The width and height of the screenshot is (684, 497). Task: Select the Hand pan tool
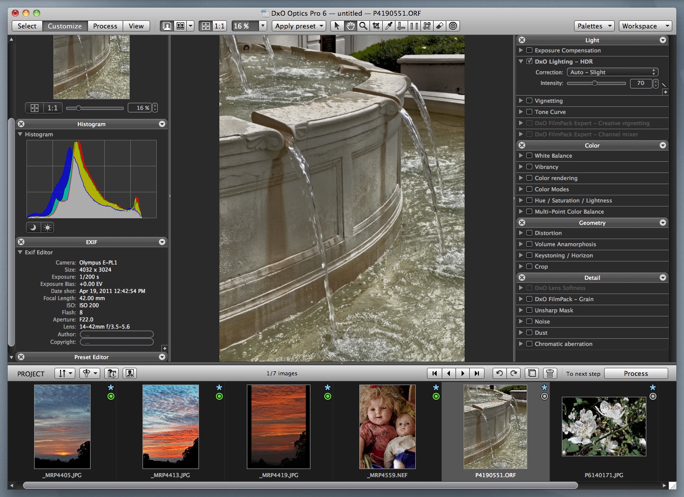click(x=350, y=26)
